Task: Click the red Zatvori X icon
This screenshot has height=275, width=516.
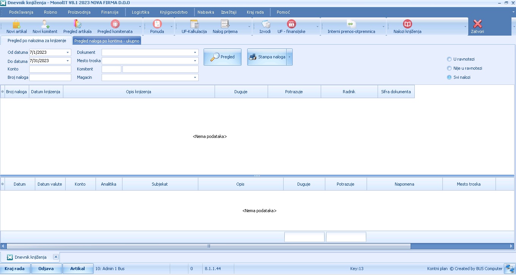Action: [x=477, y=24]
